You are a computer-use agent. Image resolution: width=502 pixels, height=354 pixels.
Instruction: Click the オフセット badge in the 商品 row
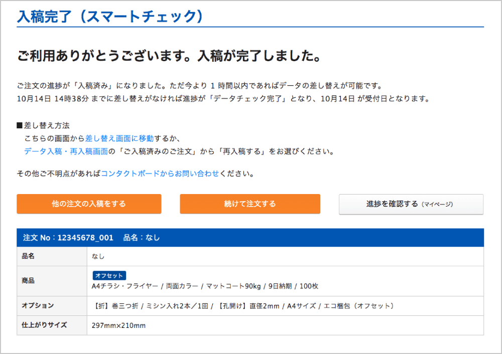109,275
